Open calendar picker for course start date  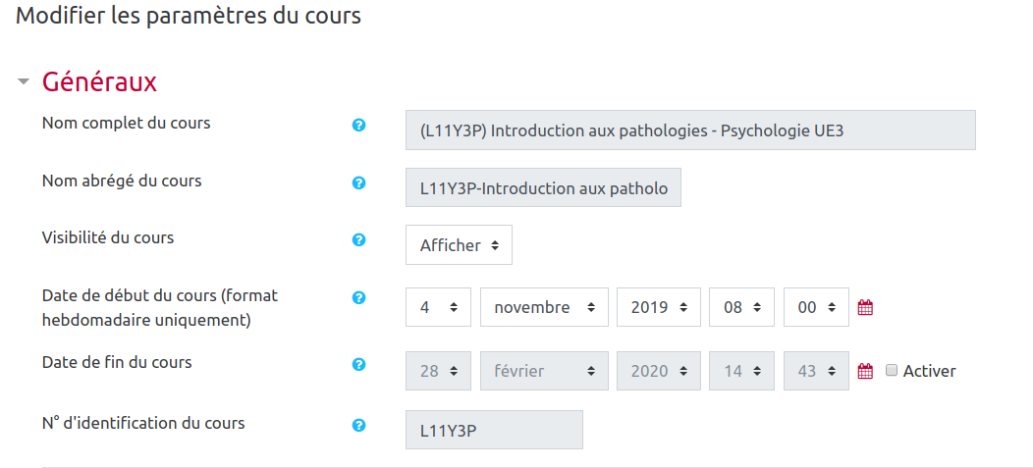click(865, 308)
